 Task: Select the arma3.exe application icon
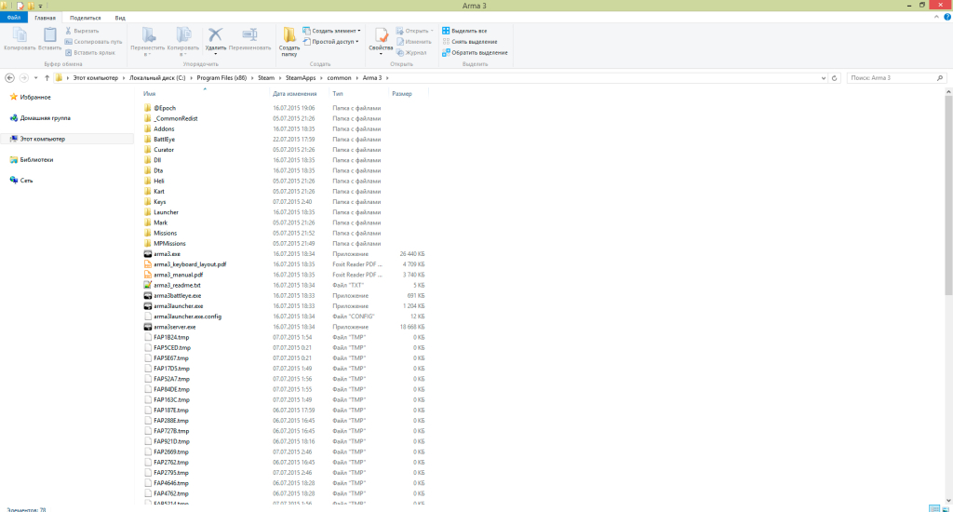point(148,253)
